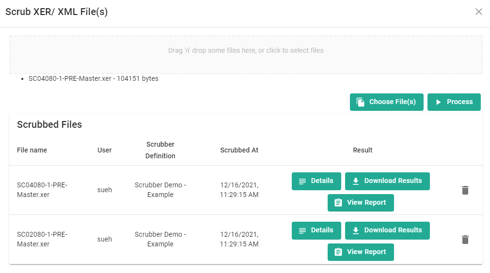Click the File name column header

32,150
